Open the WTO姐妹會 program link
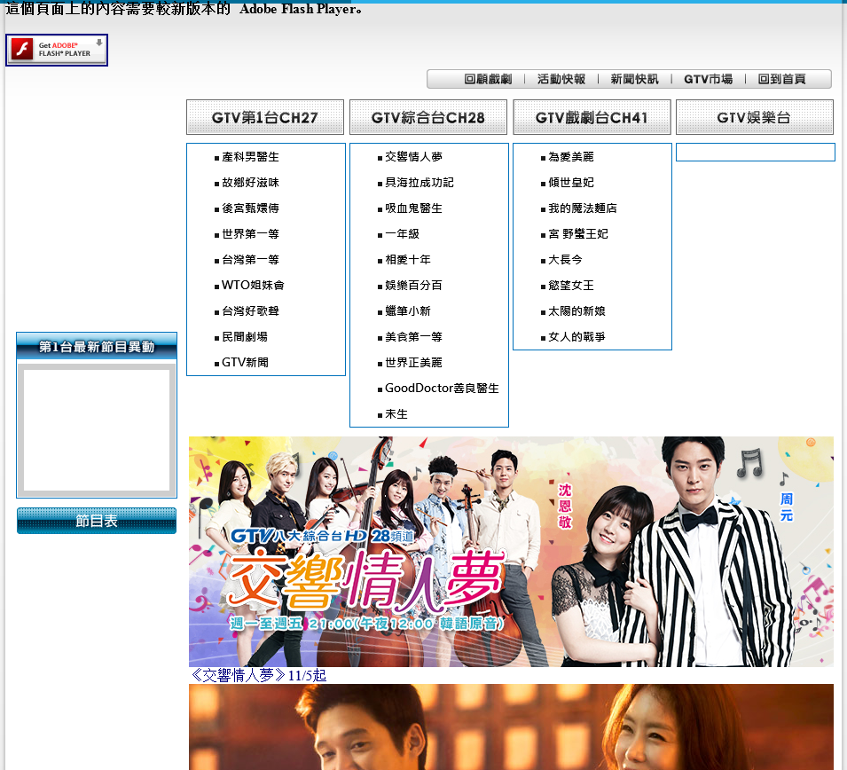This screenshot has width=847, height=770. 253,286
